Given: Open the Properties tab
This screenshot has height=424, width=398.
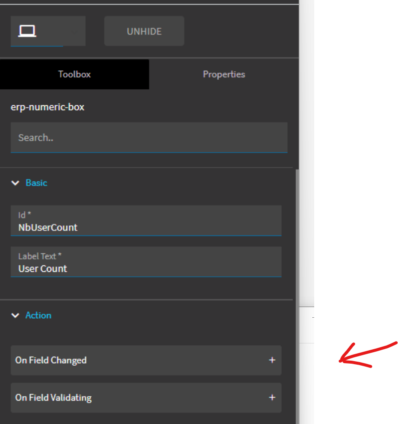Looking at the screenshot, I should click(x=224, y=74).
